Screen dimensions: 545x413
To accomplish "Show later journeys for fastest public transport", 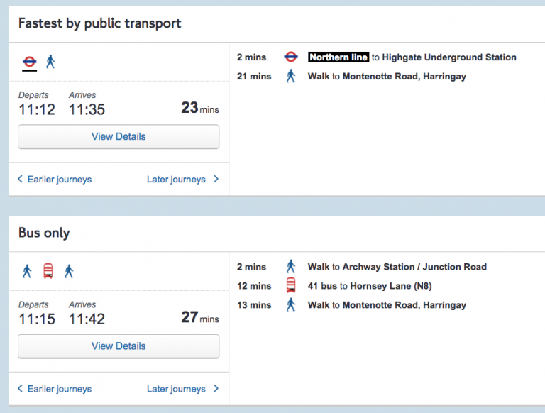I will (x=182, y=180).
